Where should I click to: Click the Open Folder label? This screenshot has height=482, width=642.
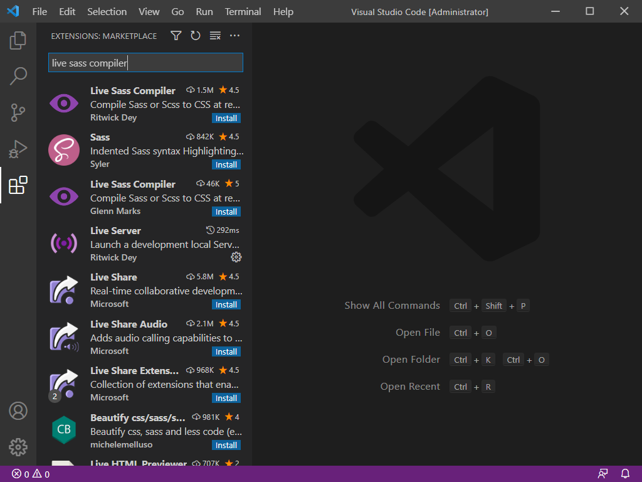411,360
